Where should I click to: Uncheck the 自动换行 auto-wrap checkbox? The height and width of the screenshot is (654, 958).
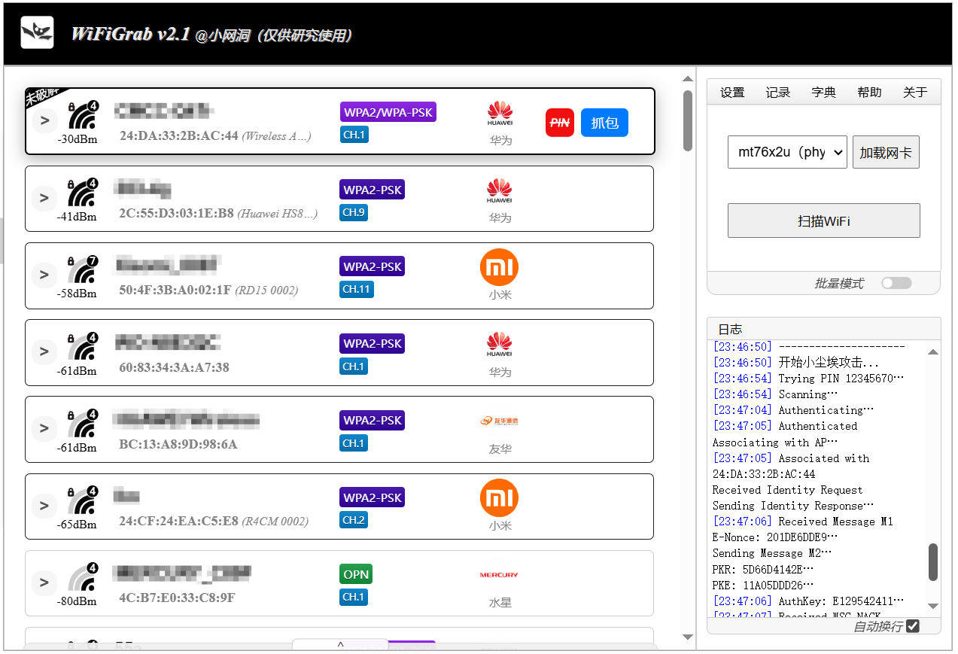[x=913, y=626]
